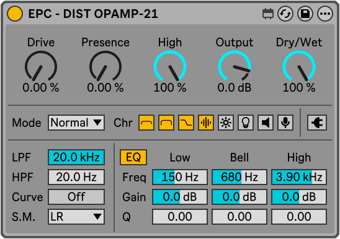Toggle the EQ button
Viewport: 340px width, 239px height.
click(133, 157)
